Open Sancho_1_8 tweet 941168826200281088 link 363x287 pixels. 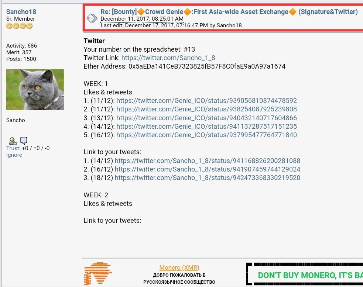click(208, 161)
